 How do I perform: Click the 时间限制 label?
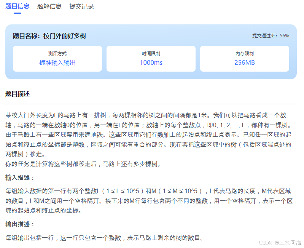pos(151,54)
